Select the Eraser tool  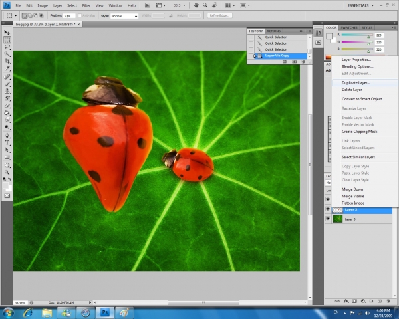click(7, 105)
